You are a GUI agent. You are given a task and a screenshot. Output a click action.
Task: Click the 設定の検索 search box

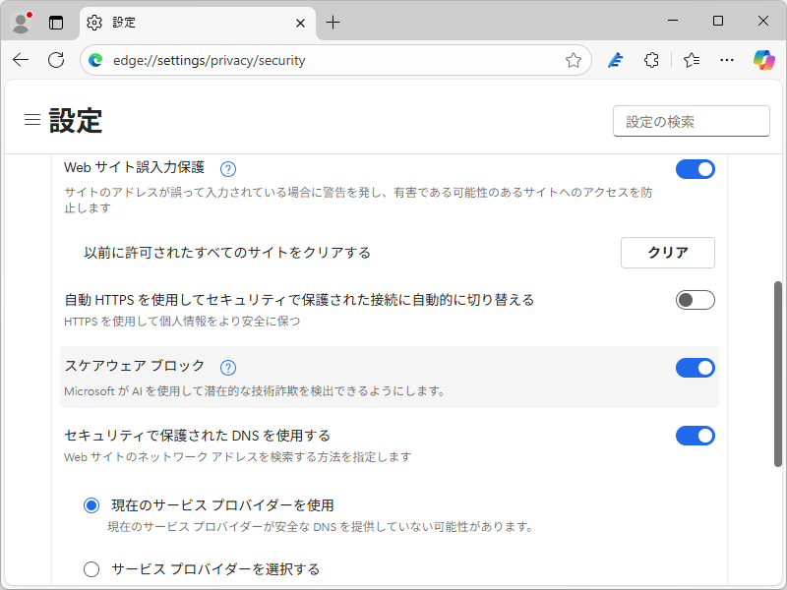pyautogui.click(x=691, y=121)
